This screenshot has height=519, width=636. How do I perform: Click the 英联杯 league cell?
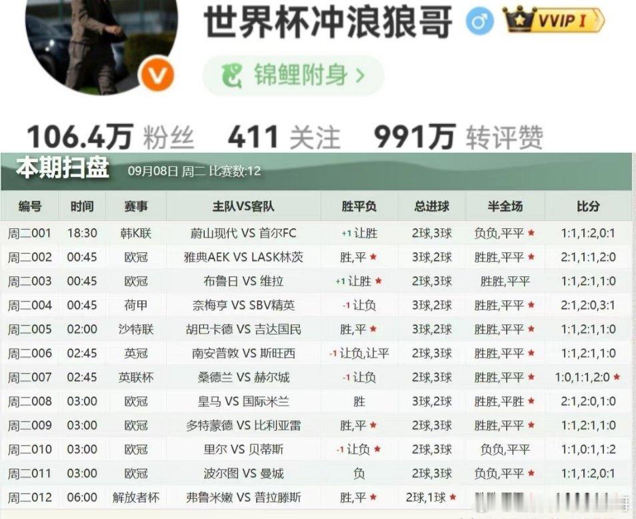coord(136,378)
